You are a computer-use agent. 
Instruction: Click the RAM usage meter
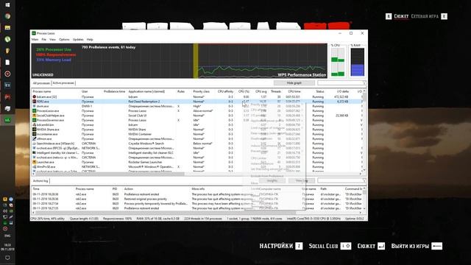358,62
